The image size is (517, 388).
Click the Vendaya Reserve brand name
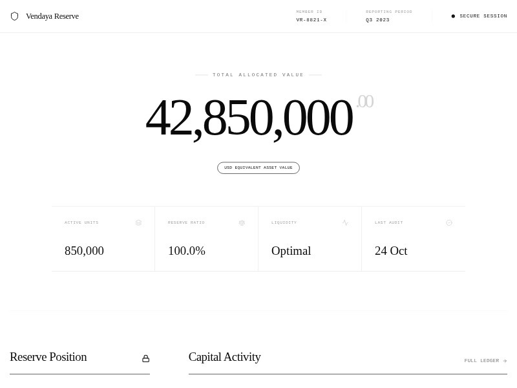click(x=52, y=16)
